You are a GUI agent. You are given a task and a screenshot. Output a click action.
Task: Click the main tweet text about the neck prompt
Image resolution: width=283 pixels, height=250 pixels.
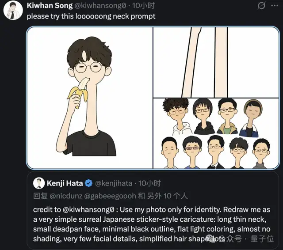pos(91,16)
